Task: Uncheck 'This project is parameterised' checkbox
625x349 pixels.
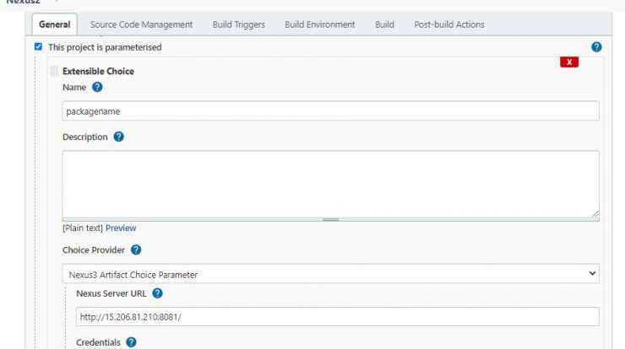Action: [x=38, y=46]
